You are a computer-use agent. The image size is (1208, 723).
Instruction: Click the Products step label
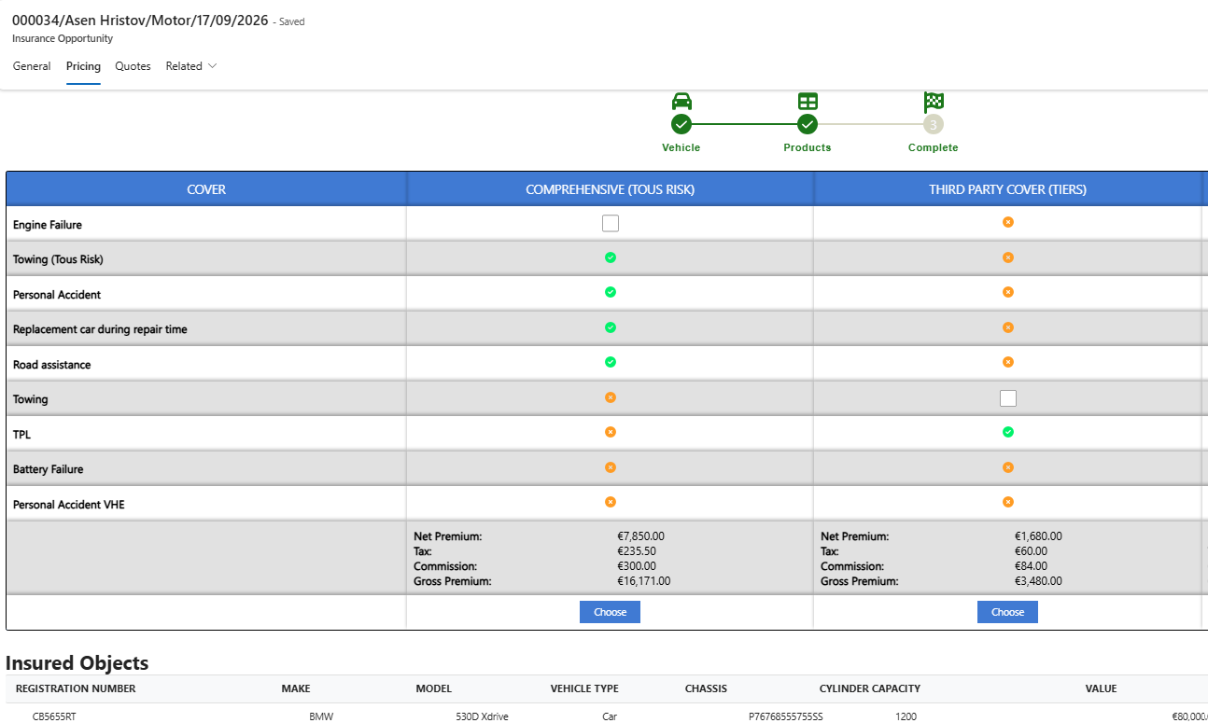click(x=808, y=147)
